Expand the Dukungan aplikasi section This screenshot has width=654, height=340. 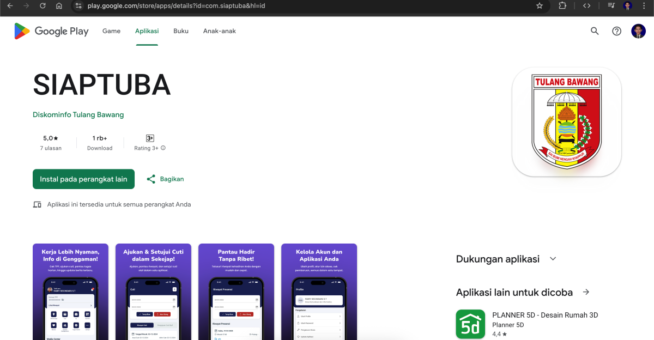(553, 259)
